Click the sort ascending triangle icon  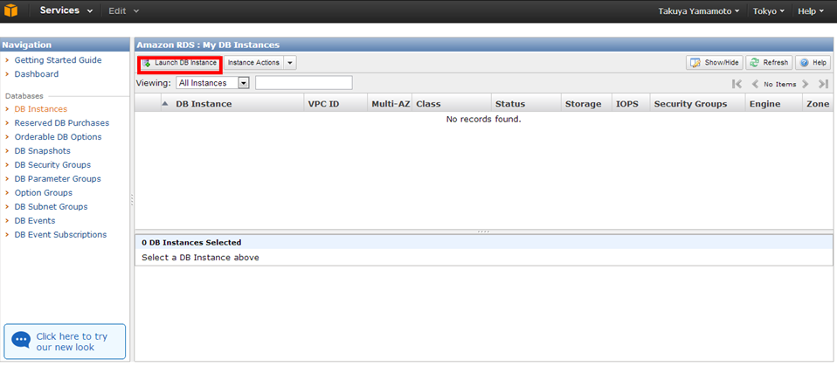tap(165, 104)
